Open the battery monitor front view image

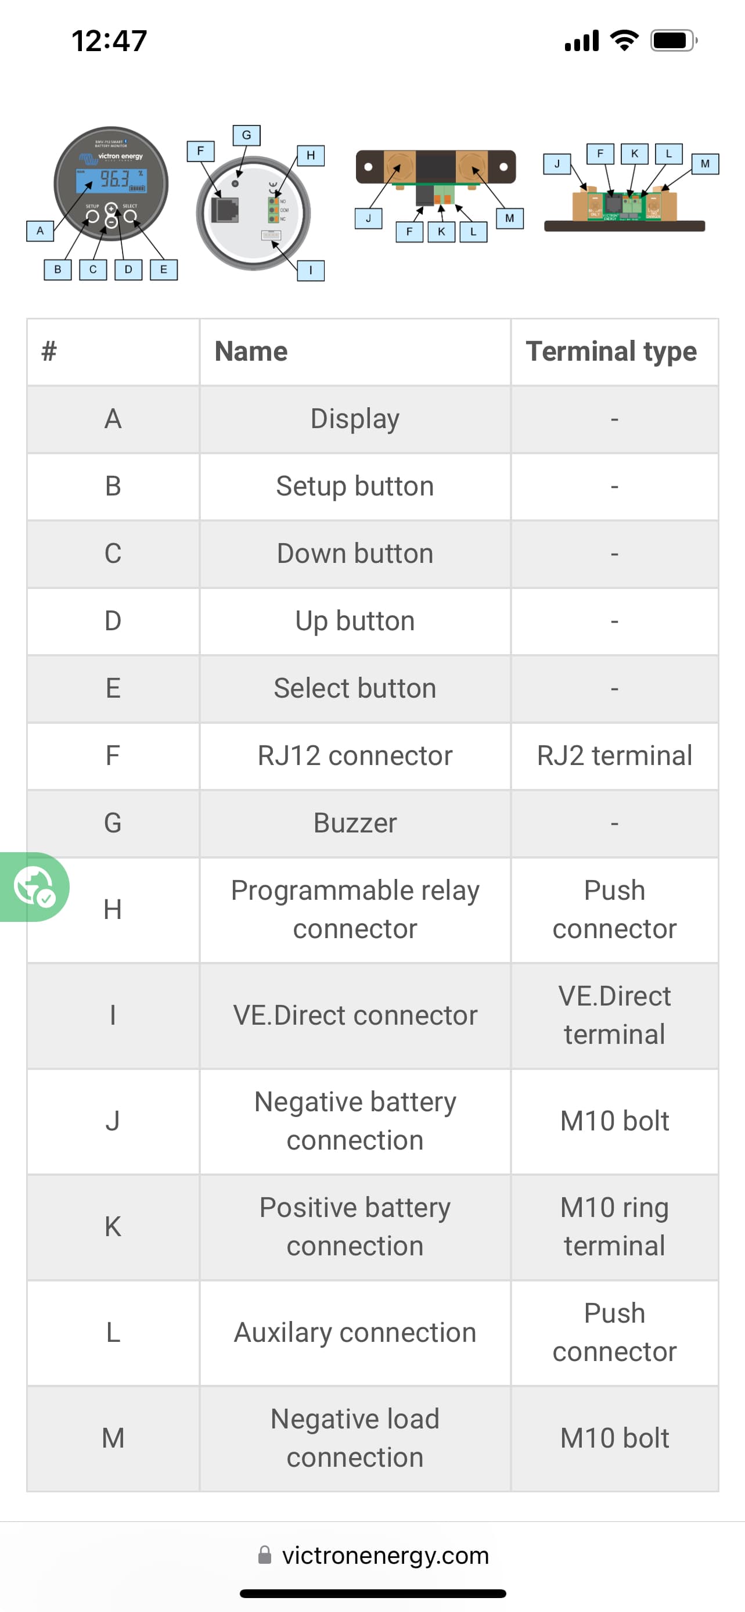pyautogui.click(x=103, y=202)
